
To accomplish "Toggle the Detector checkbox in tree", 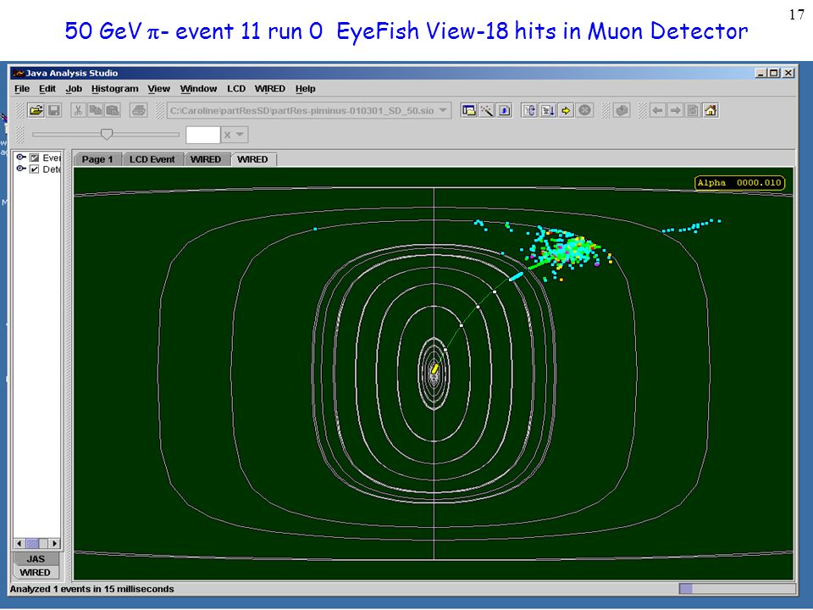I will (x=35, y=169).
